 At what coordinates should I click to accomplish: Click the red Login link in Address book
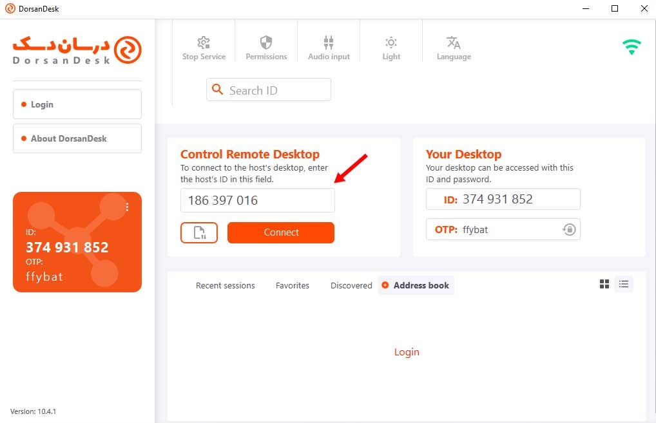click(407, 352)
